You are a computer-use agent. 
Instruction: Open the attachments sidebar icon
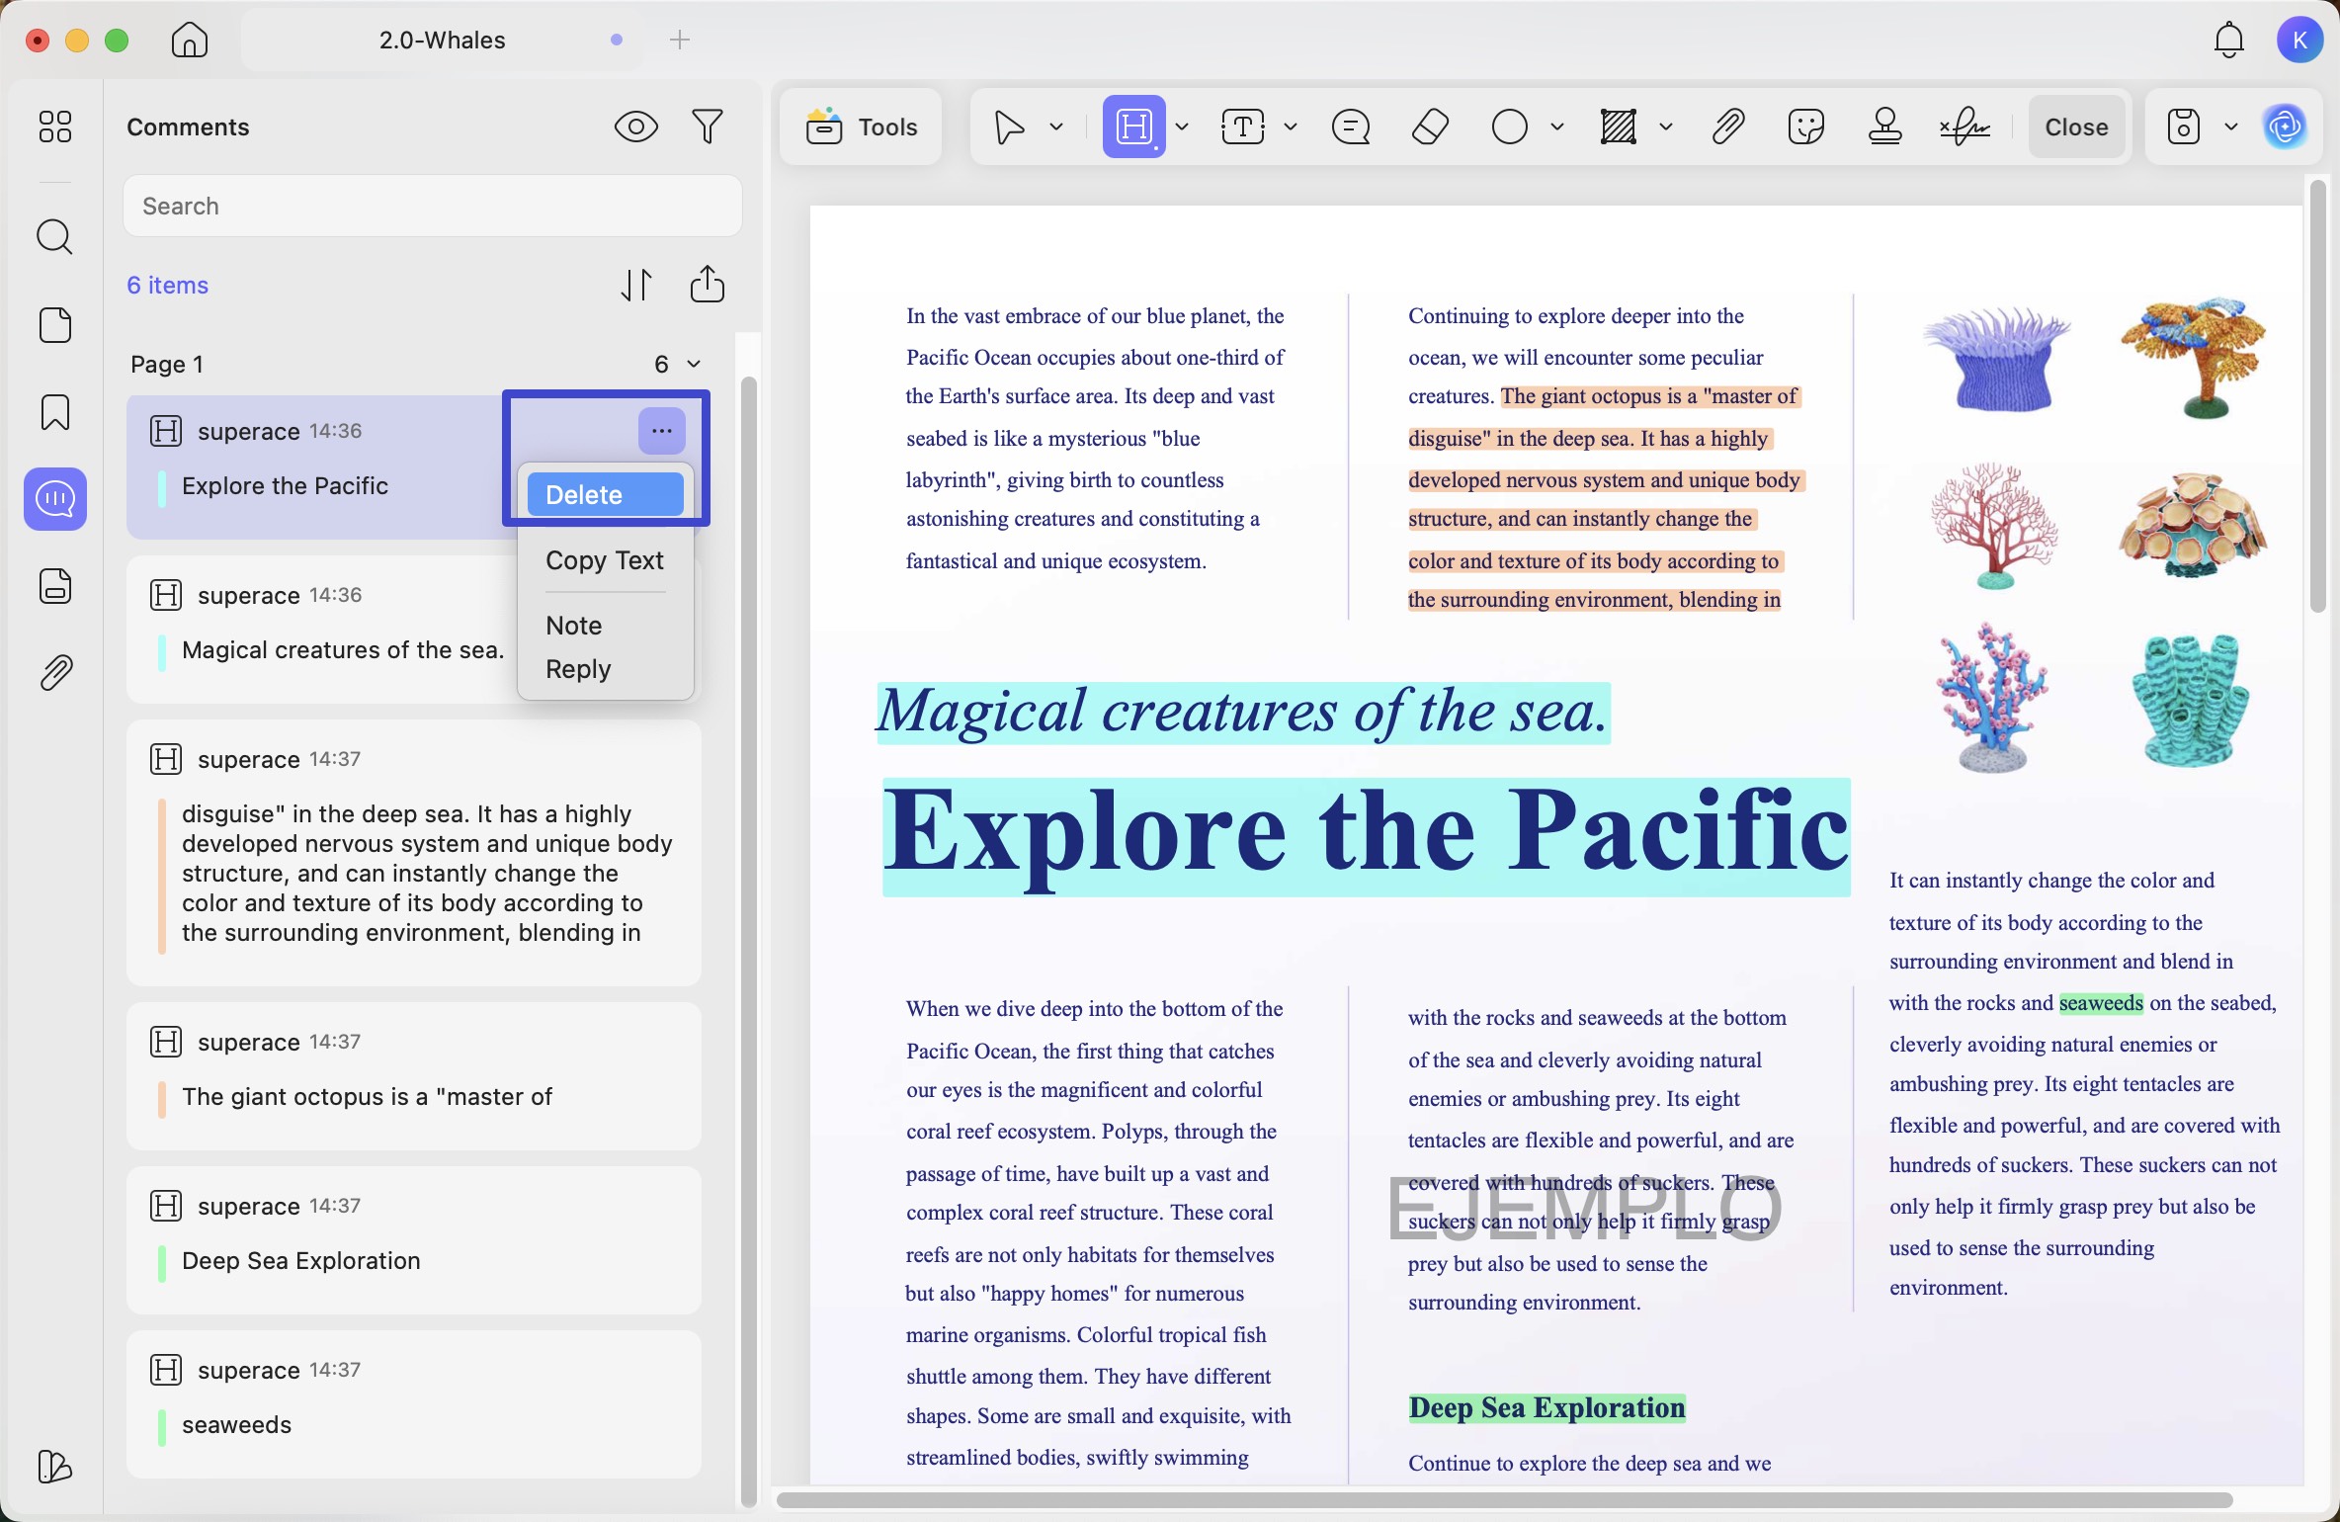pyautogui.click(x=55, y=673)
